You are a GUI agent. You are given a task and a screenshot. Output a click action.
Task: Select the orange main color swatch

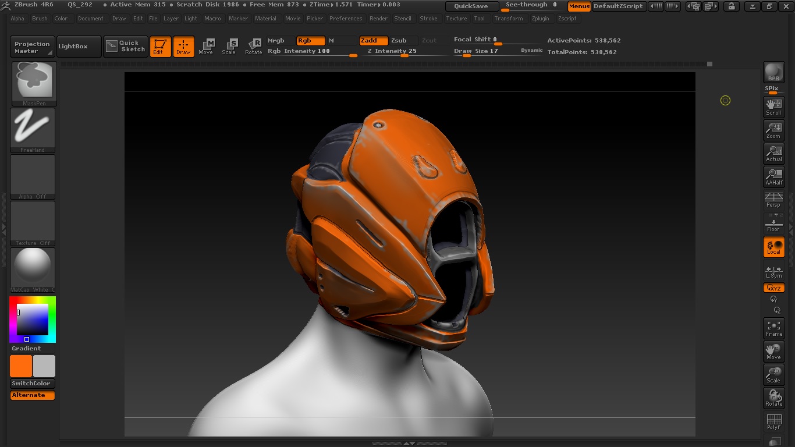point(21,366)
